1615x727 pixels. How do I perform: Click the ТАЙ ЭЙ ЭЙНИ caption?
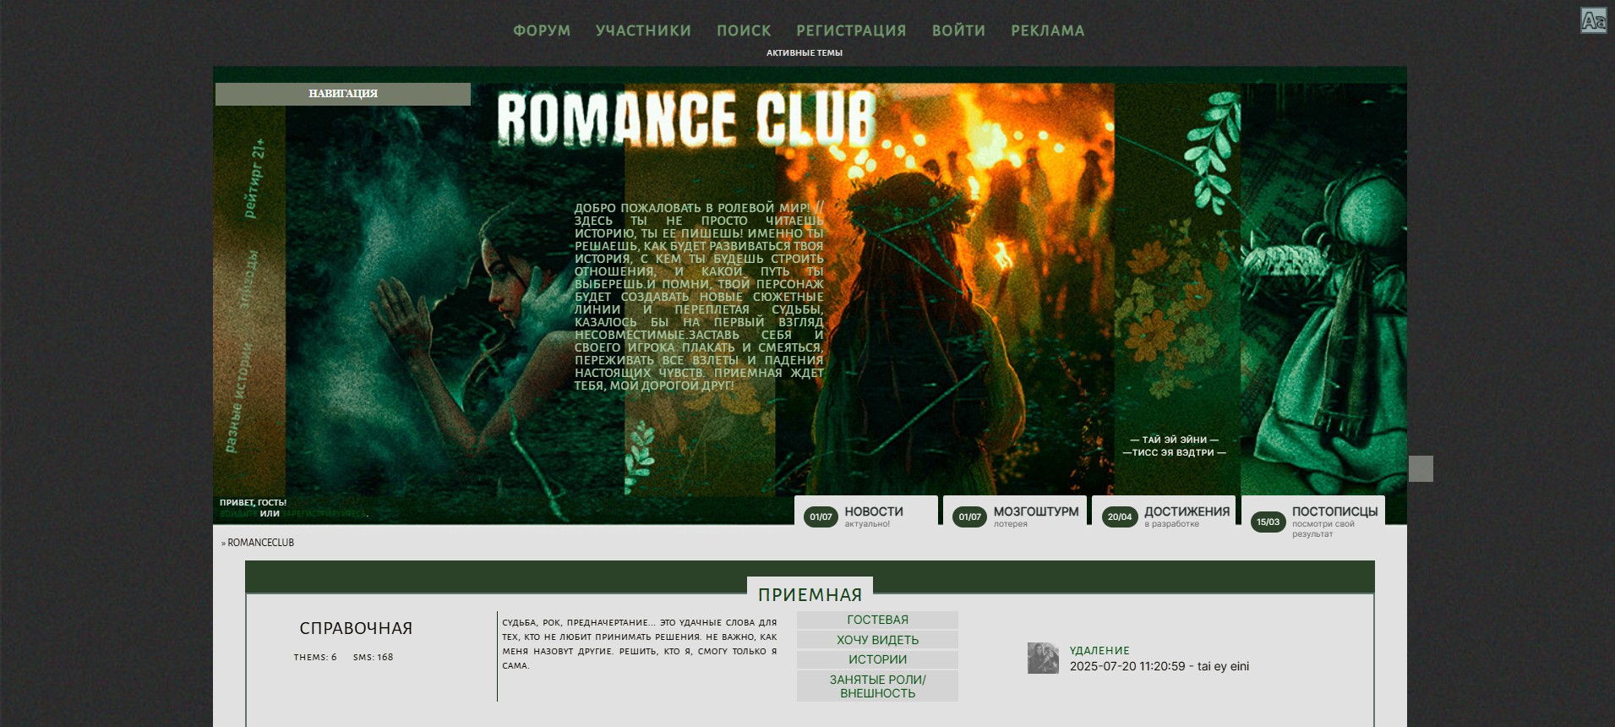pyautogui.click(x=1175, y=440)
